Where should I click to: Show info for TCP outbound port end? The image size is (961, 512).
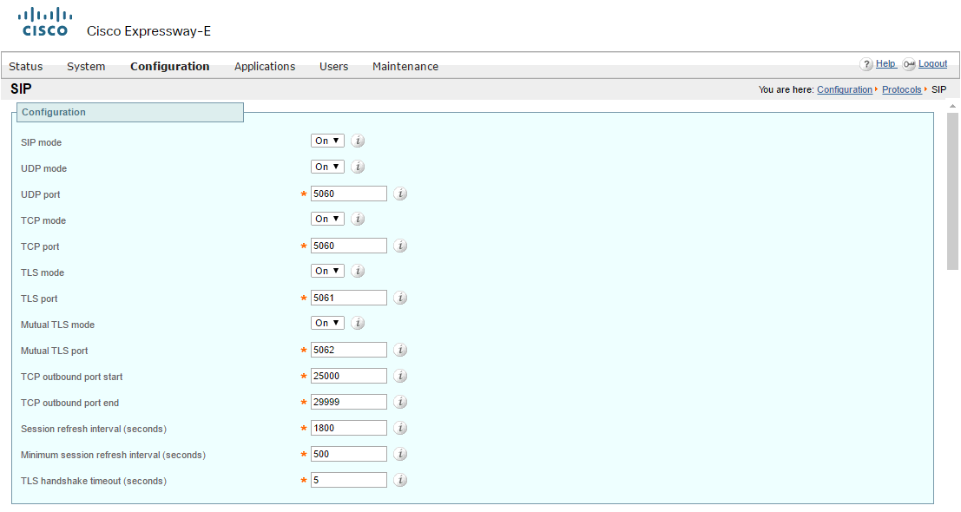point(400,402)
